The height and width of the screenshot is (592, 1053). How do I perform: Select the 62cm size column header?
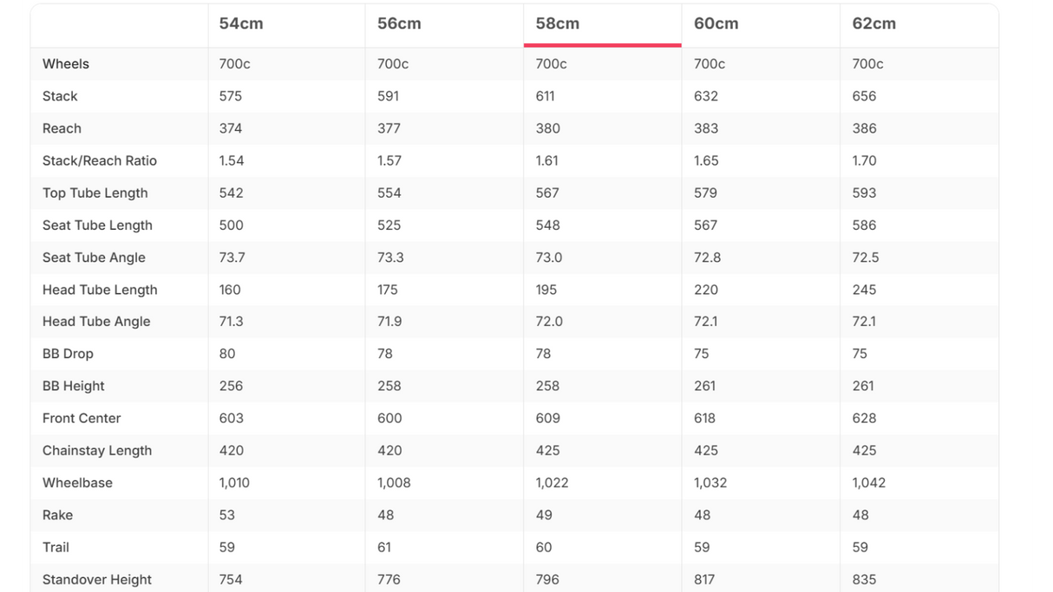[x=874, y=24]
